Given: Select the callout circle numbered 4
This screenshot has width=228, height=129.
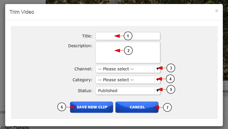Looking at the screenshot, I should [x=170, y=79].
